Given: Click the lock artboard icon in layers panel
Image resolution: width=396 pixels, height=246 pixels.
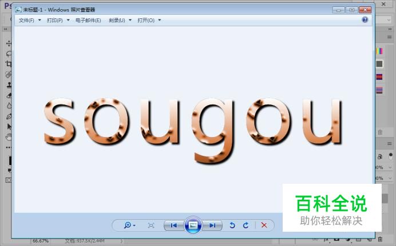Looking at the screenshot, I should pos(380,156).
